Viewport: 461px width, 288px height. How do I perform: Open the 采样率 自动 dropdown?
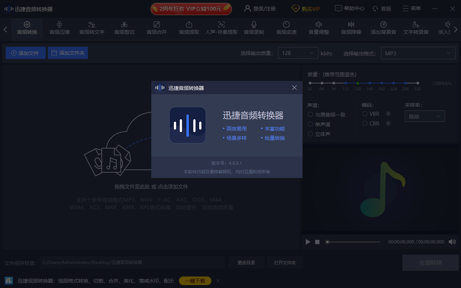tap(425, 116)
